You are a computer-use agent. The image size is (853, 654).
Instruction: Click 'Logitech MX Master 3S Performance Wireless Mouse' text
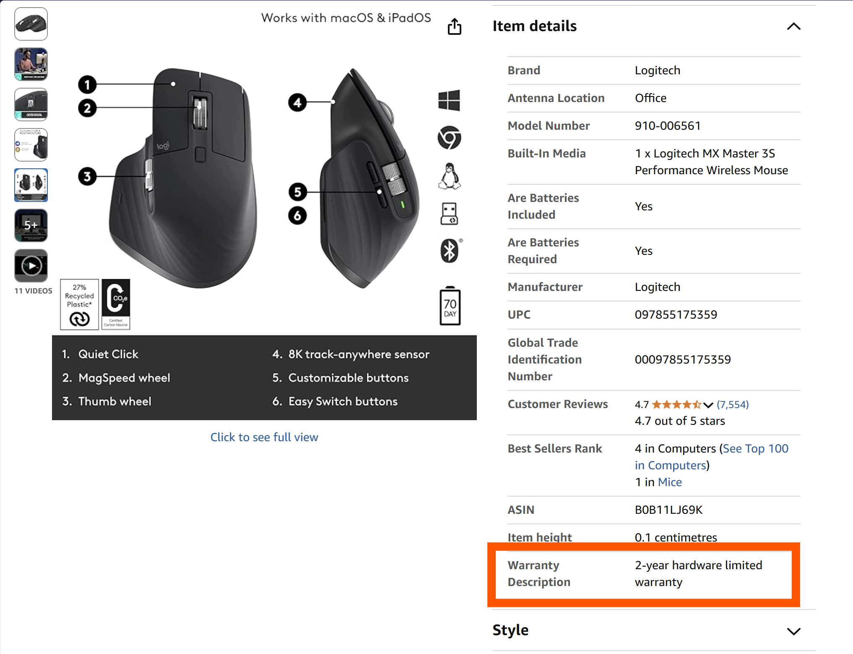point(711,162)
